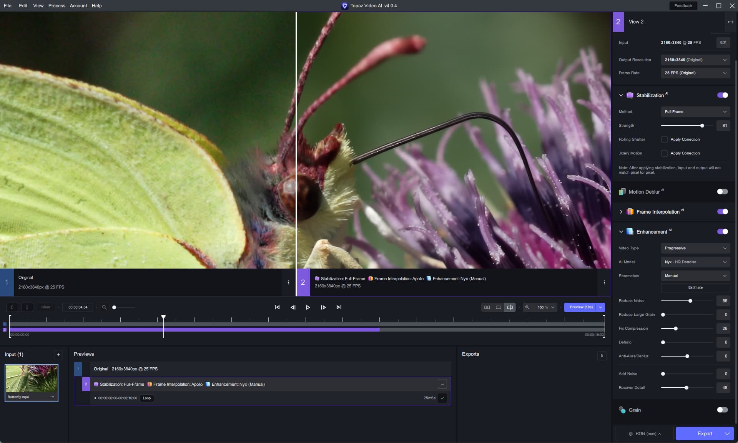Enable the Motion Deblur toggle
Viewport: 738px width, 443px height.
[x=722, y=192]
